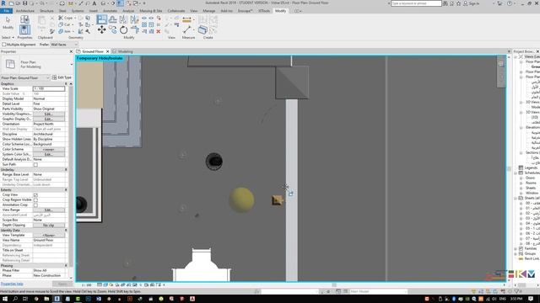Open the Properties help link
540x303 pixels.
click(x=12, y=284)
